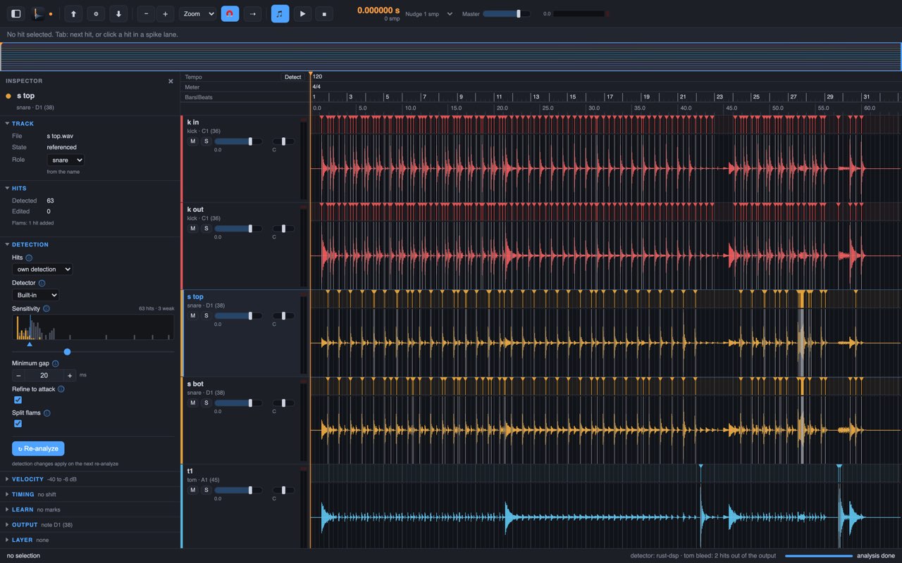Show info for the Hits setting

29,258
